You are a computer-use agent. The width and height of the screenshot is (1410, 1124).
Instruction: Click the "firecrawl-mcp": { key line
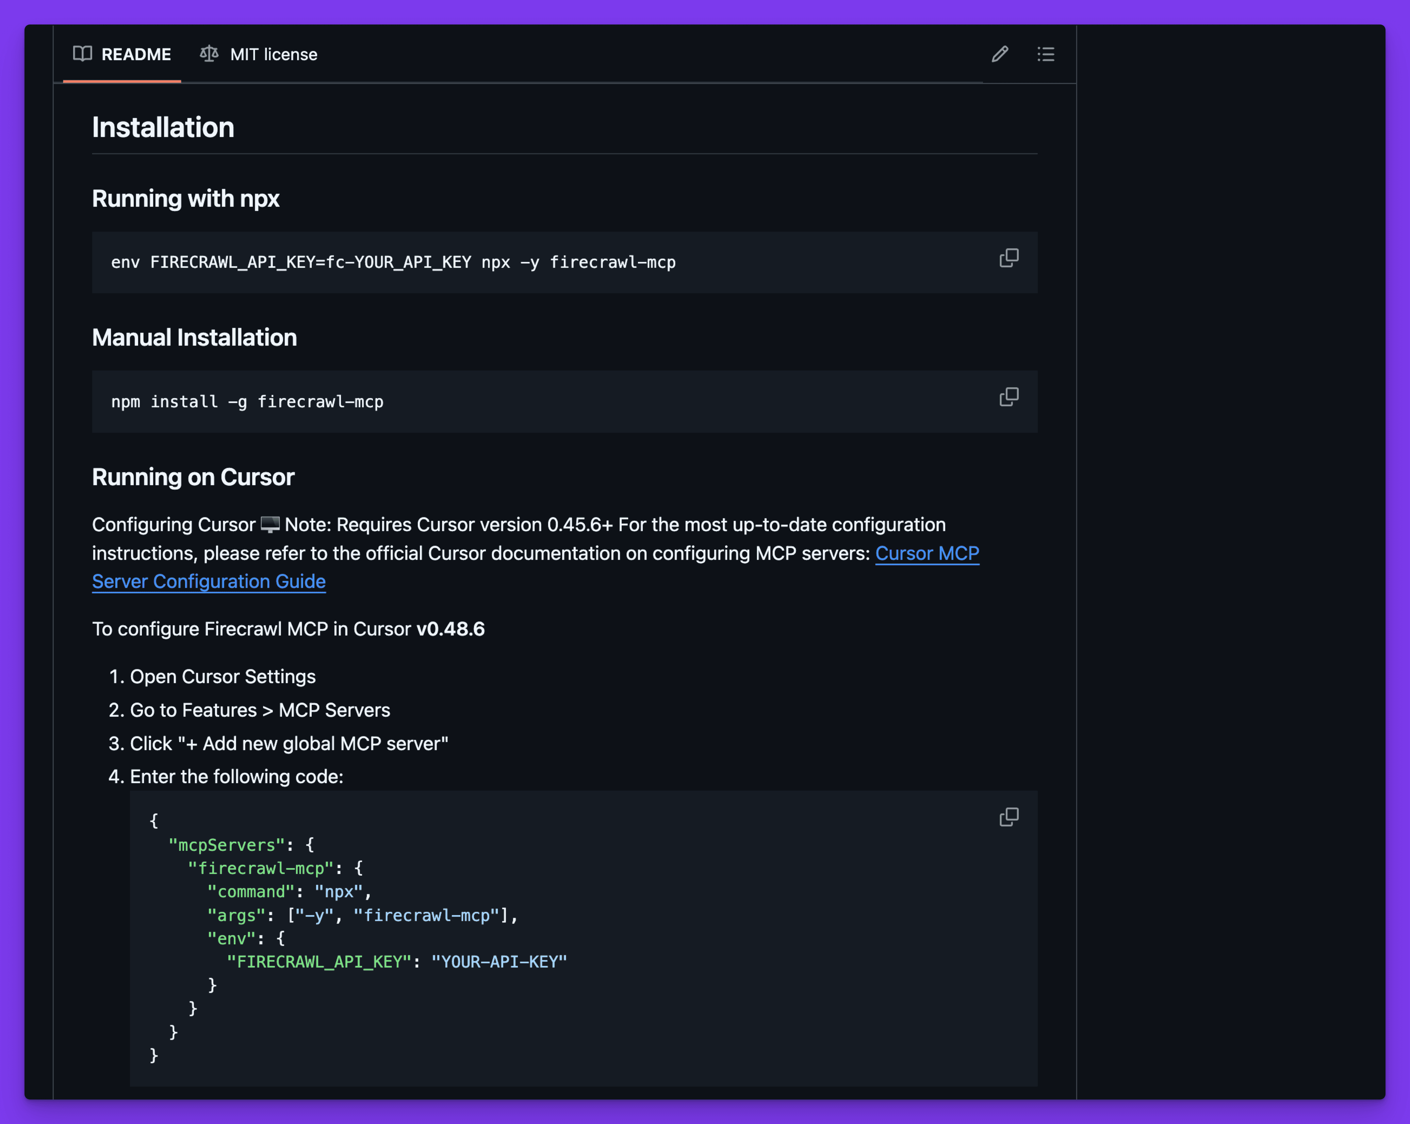coord(275,868)
